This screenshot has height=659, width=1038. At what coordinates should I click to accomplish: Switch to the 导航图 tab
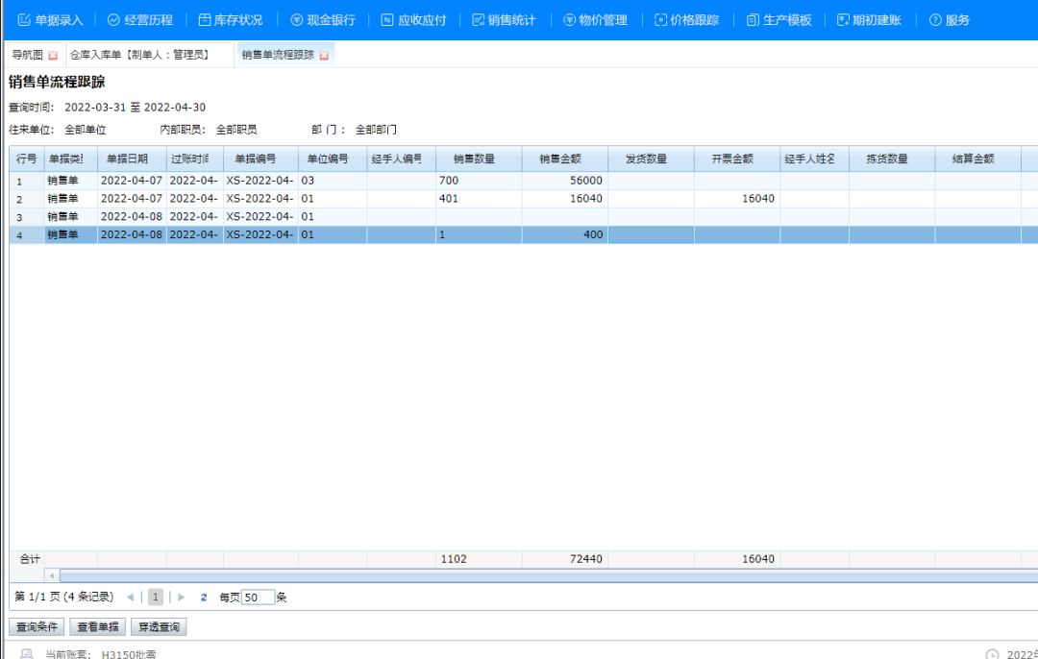[x=26, y=55]
